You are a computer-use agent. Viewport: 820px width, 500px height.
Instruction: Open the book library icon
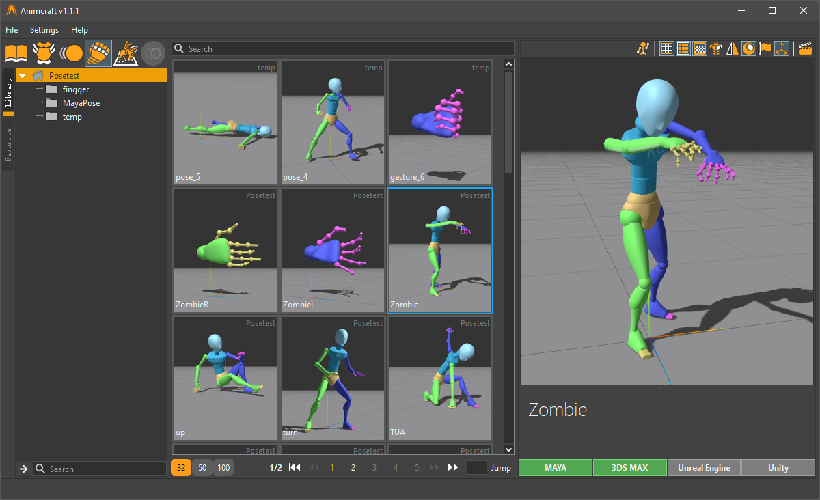[16, 53]
